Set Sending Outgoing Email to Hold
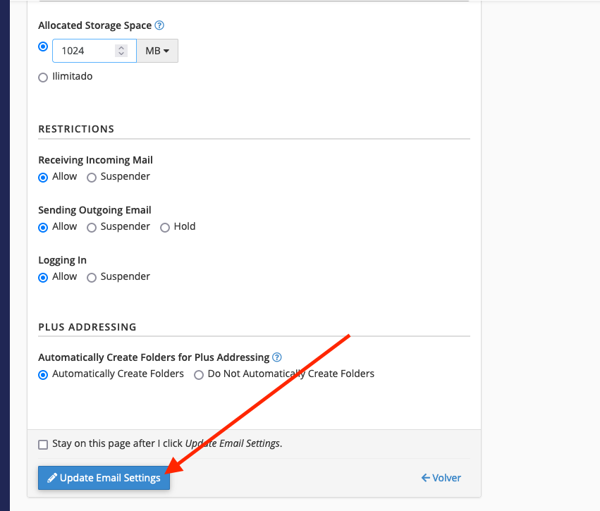600x511 pixels. (165, 228)
